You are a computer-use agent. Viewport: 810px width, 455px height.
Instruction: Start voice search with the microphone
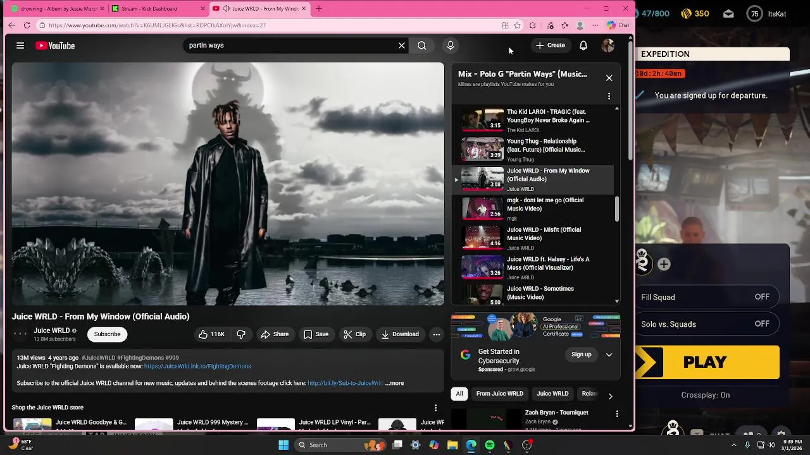point(451,45)
